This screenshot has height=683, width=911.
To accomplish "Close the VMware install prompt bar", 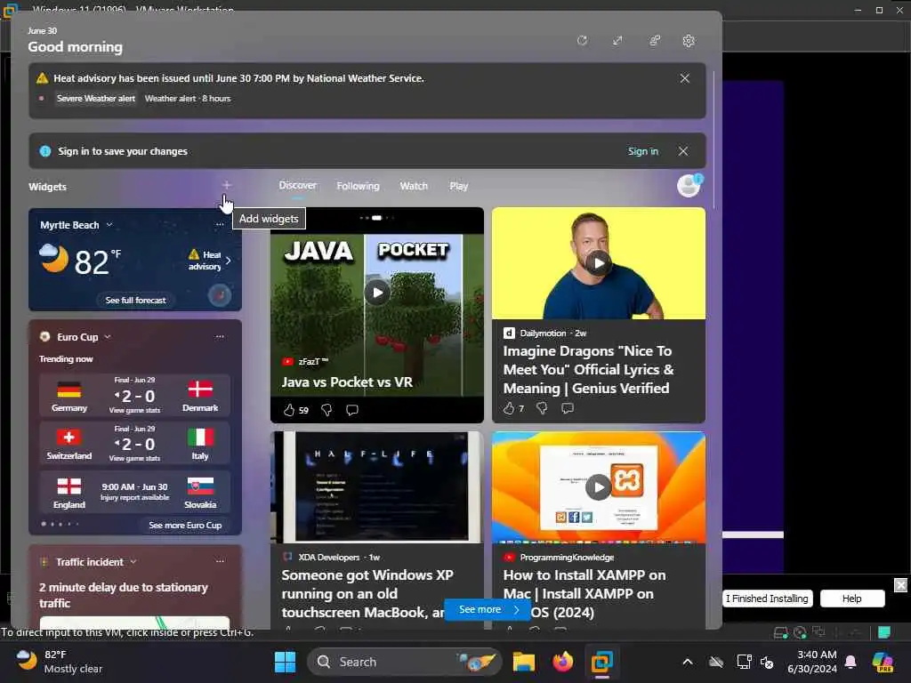I will click(900, 584).
